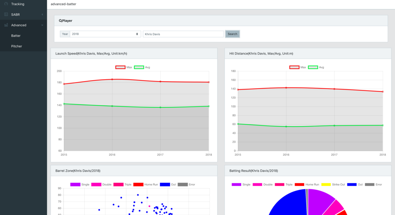
Task: Click the Advanced bar-chart icon
Action: (6, 25)
